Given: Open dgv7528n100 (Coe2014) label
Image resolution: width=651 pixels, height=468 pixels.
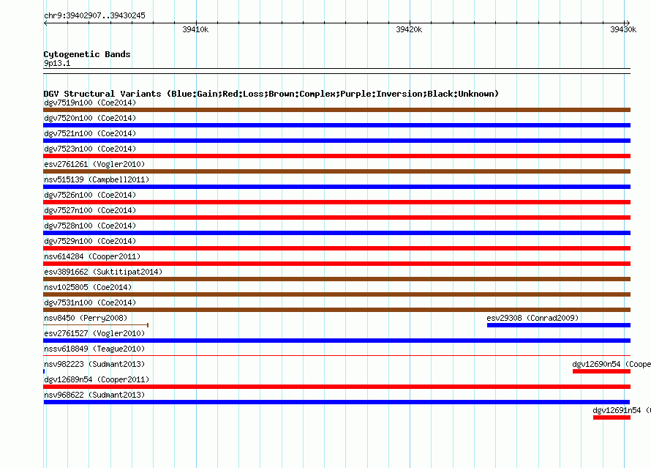Looking at the screenshot, I should (x=90, y=226).
